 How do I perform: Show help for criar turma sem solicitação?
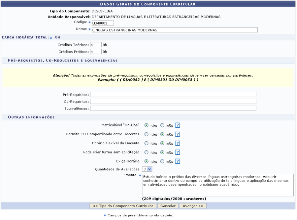tap(178, 153)
